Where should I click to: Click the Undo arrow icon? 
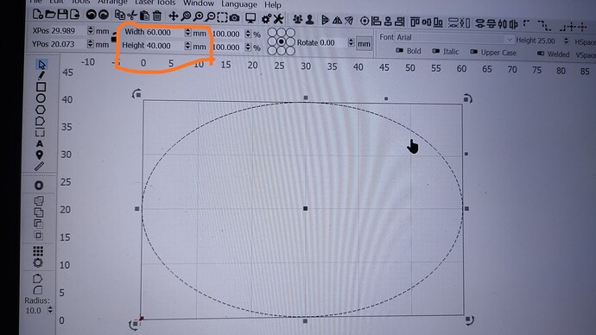91,15
